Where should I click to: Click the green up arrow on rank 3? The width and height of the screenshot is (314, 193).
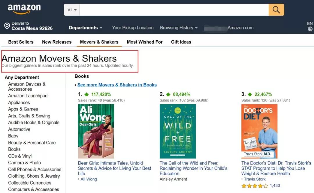click(249, 94)
